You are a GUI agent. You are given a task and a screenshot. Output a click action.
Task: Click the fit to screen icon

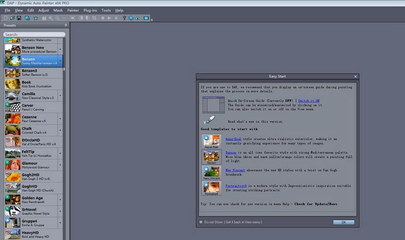(x=72, y=18)
